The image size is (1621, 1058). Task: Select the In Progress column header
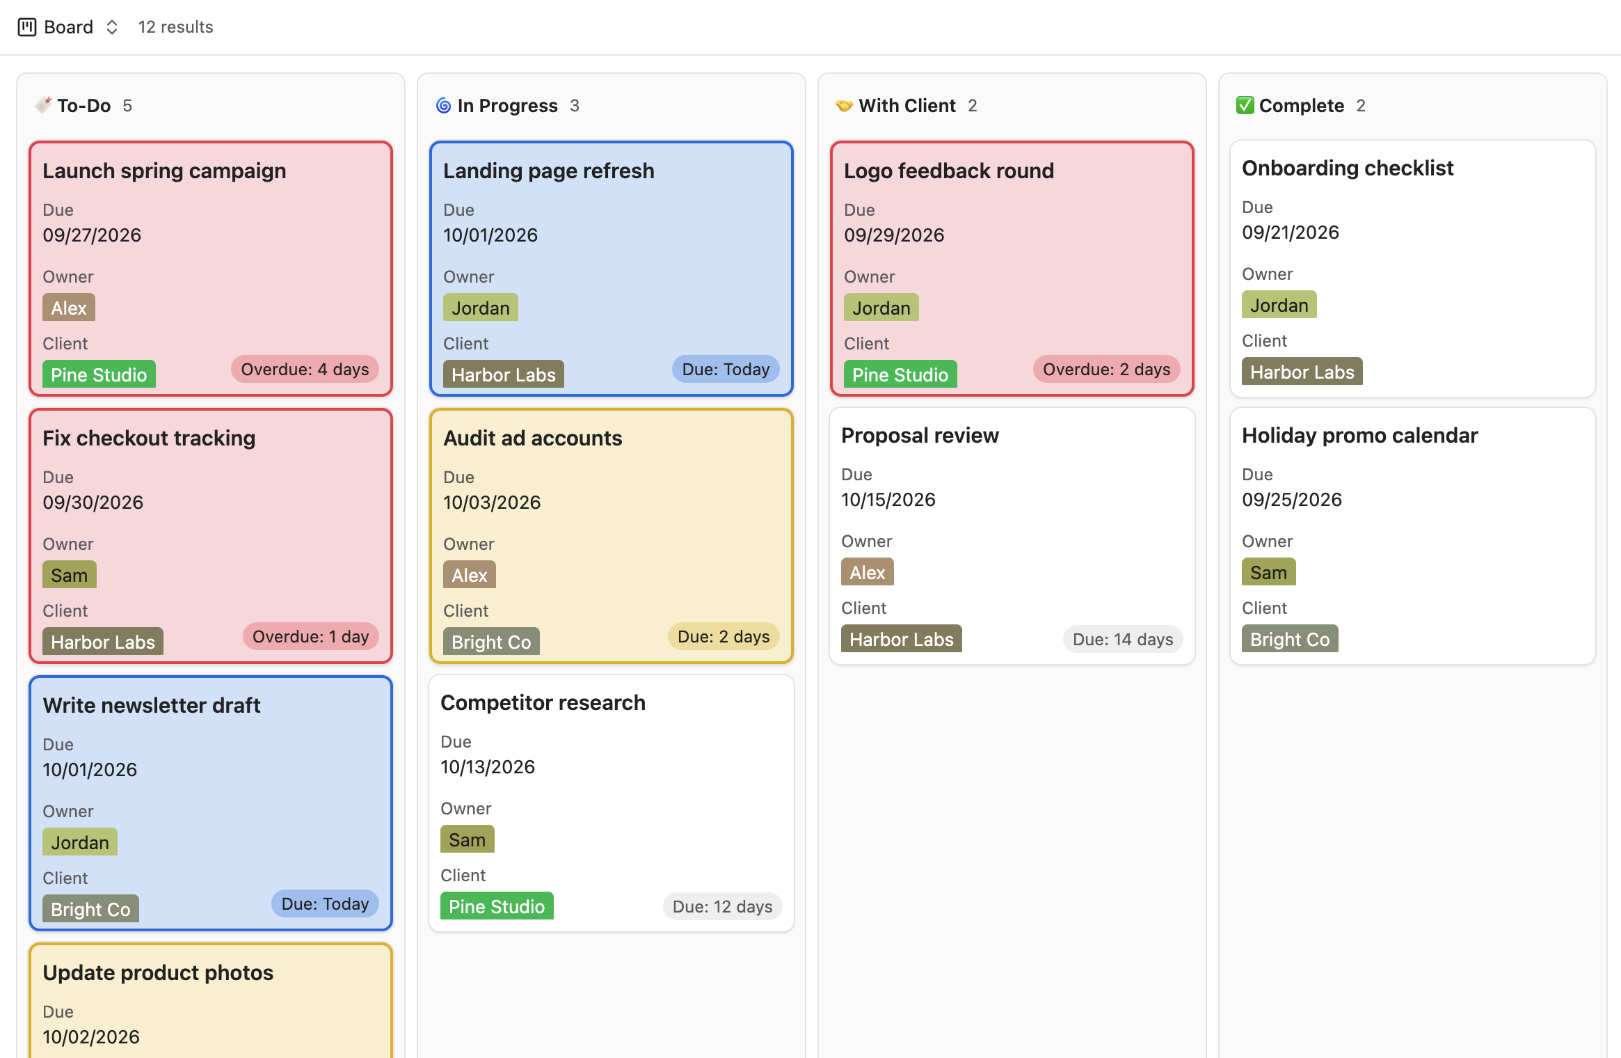tap(508, 105)
